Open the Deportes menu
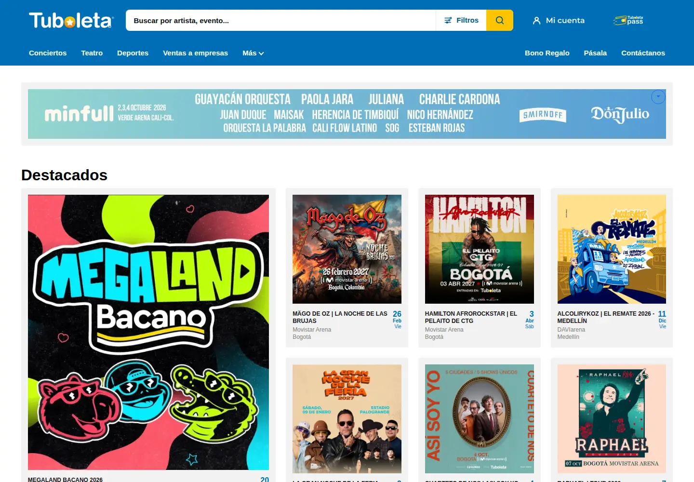This screenshot has width=694, height=482. pos(133,53)
